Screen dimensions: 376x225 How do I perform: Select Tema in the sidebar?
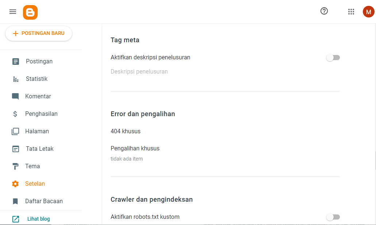[x=32, y=166]
